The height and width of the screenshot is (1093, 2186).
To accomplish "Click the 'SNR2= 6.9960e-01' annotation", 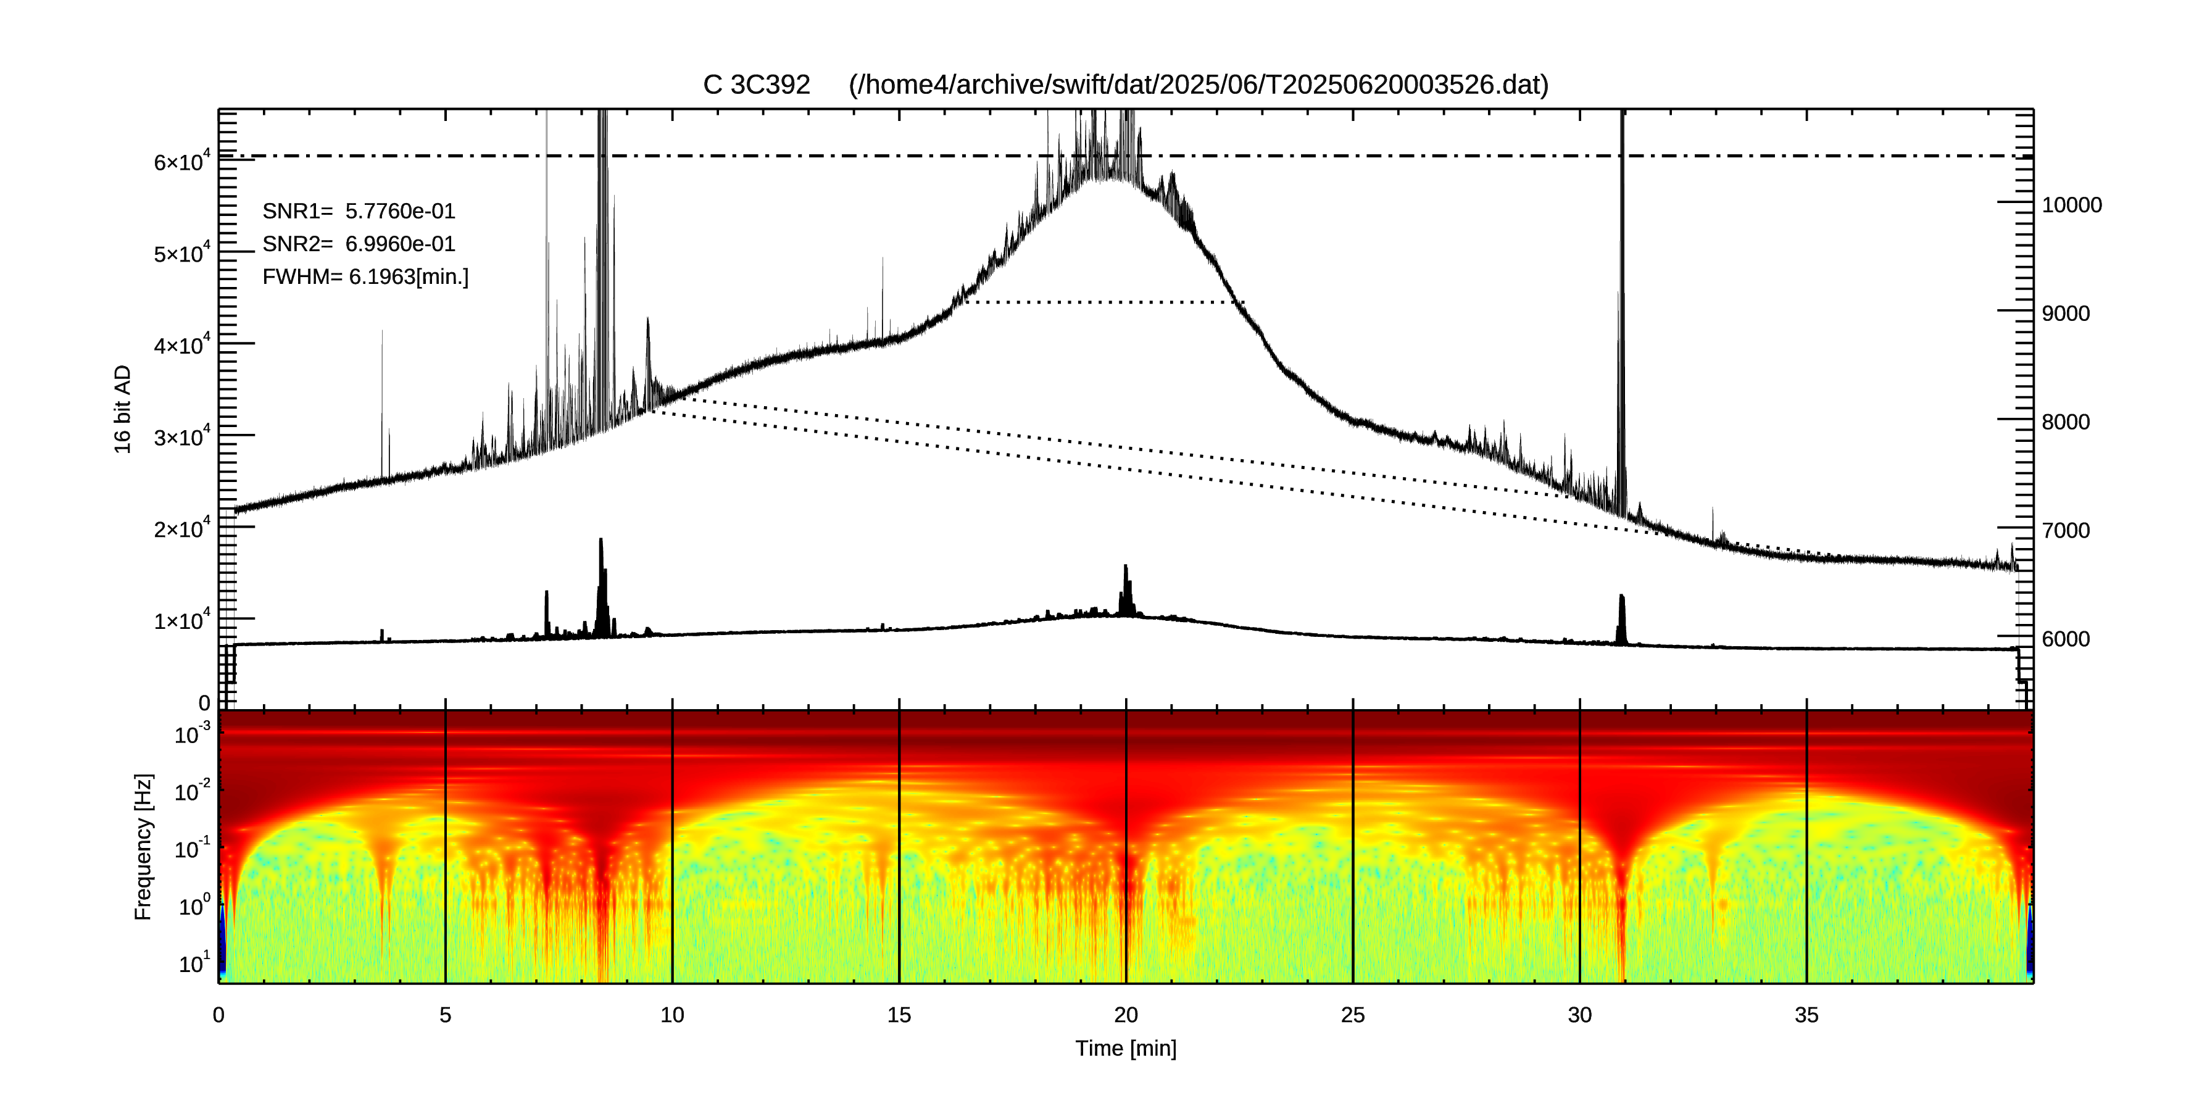I will tap(358, 244).
